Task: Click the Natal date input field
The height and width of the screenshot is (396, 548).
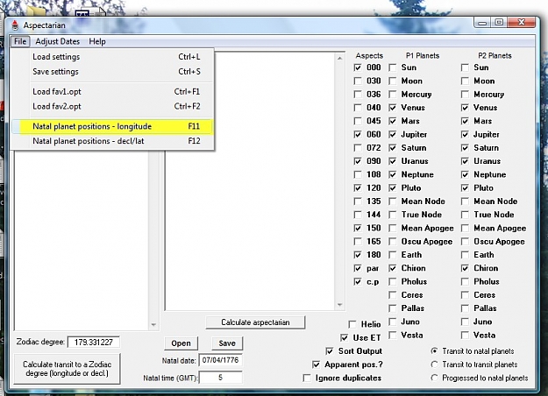Action: click(221, 360)
